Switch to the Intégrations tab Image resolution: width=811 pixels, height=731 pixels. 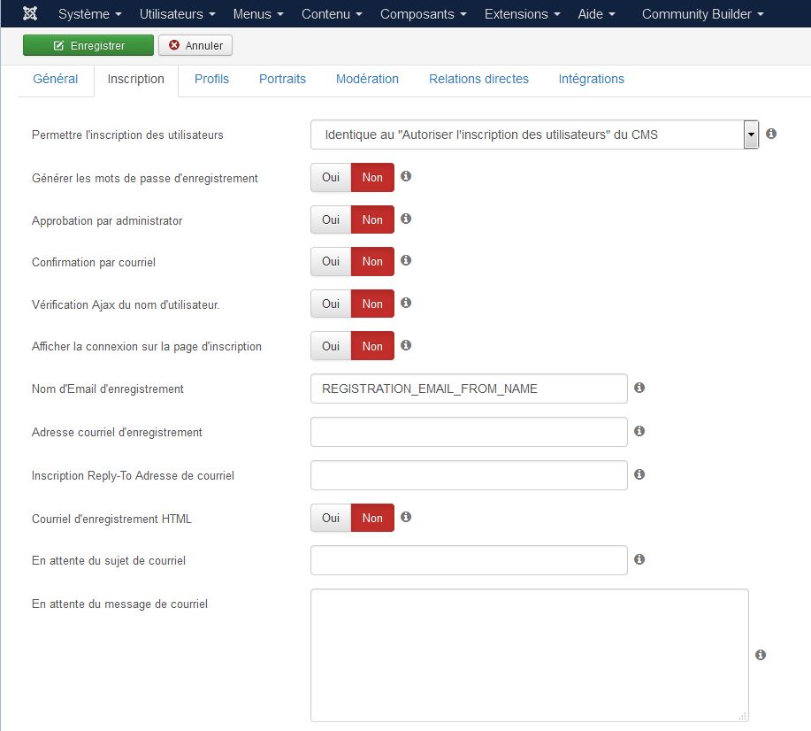coord(591,80)
